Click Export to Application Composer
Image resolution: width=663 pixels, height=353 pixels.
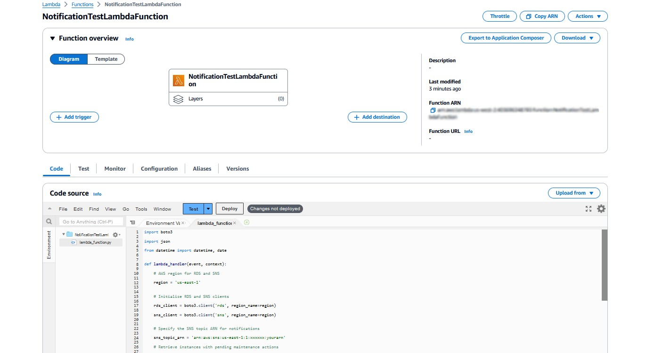pos(506,38)
